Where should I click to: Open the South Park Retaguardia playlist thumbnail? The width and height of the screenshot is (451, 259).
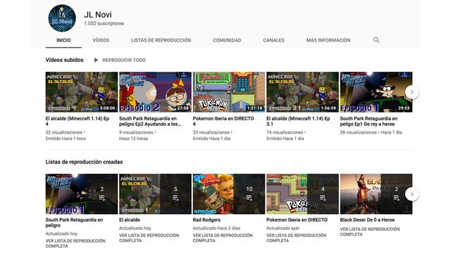(x=82, y=194)
